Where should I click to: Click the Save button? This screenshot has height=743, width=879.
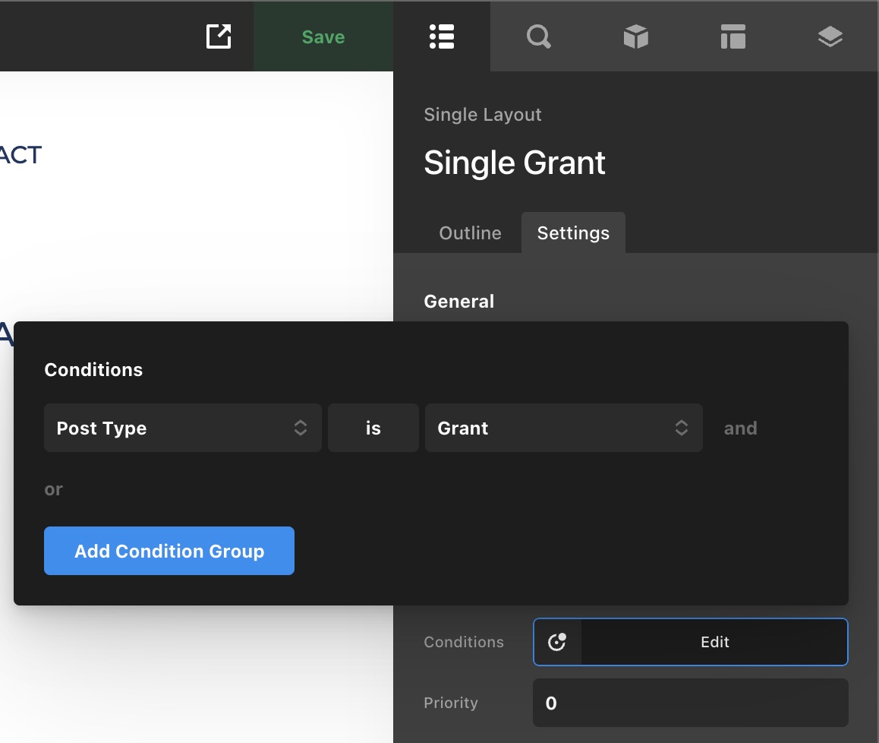click(323, 36)
